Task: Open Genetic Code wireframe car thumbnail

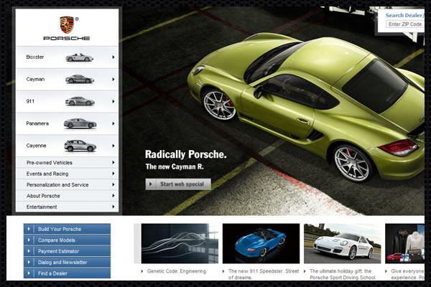Action: [180, 244]
